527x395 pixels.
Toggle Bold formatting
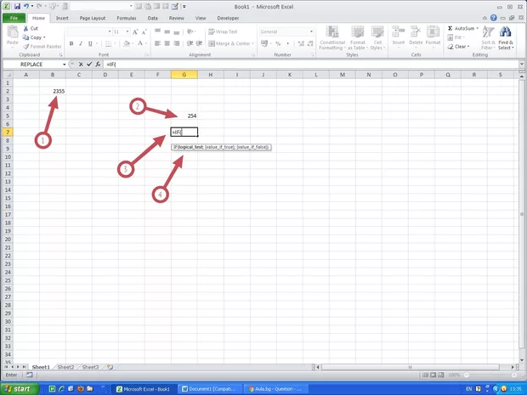tap(71, 43)
